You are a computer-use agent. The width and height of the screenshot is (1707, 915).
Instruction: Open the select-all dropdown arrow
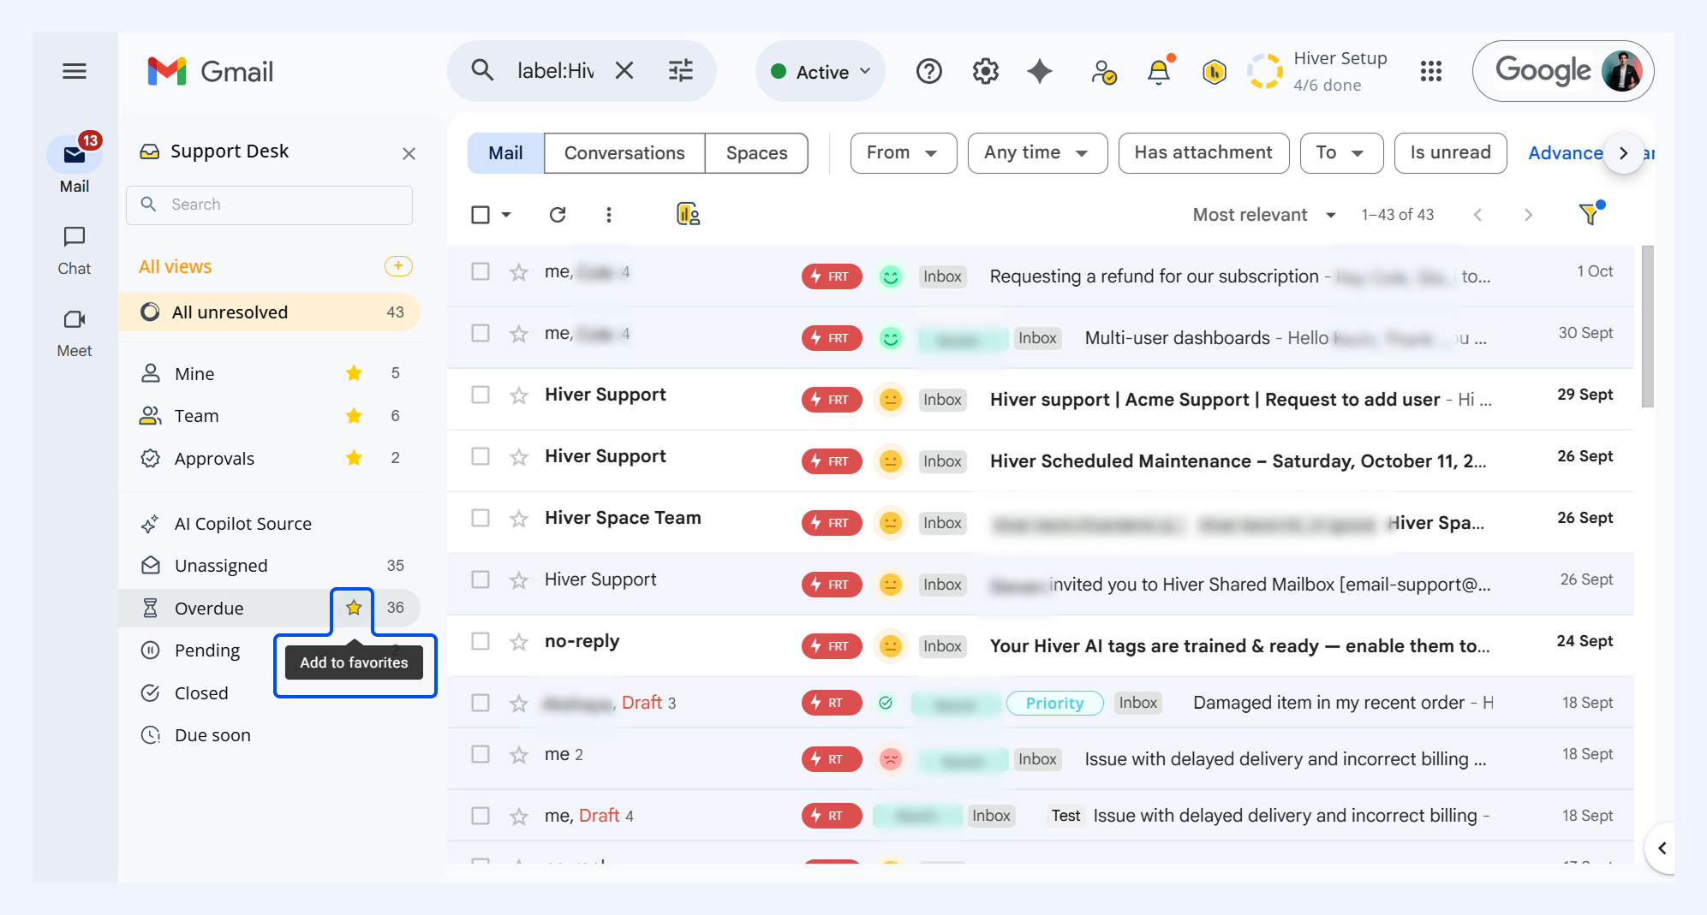click(x=506, y=215)
